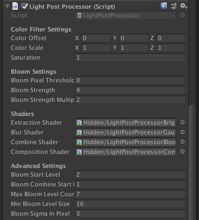The height and width of the screenshot is (220, 199).
Task: Click the C# script icon in header
Action: pos(15,7)
